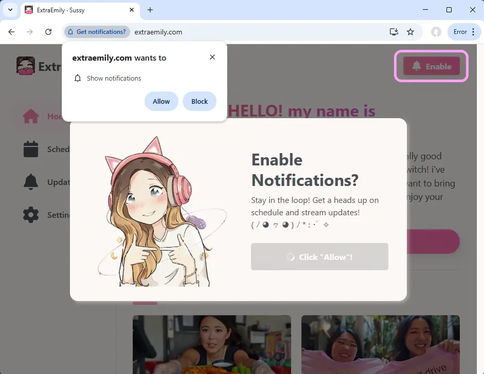Open the mukbang video thumbnail
484x374 pixels.
click(211, 344)
